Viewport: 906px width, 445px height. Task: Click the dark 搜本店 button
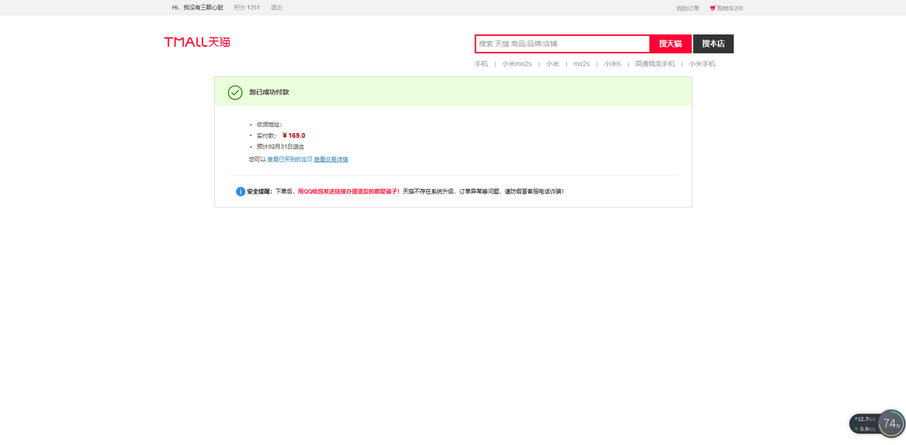click(x=713, y=44)
